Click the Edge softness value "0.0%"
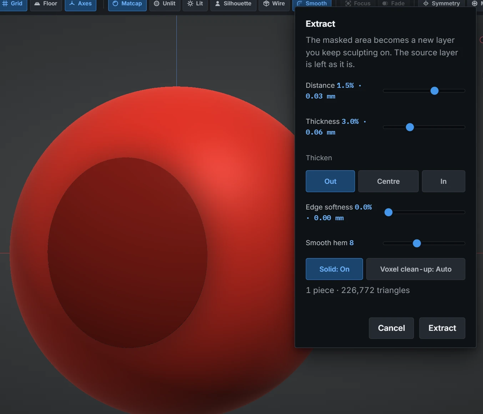 click(x=363, y=207)
